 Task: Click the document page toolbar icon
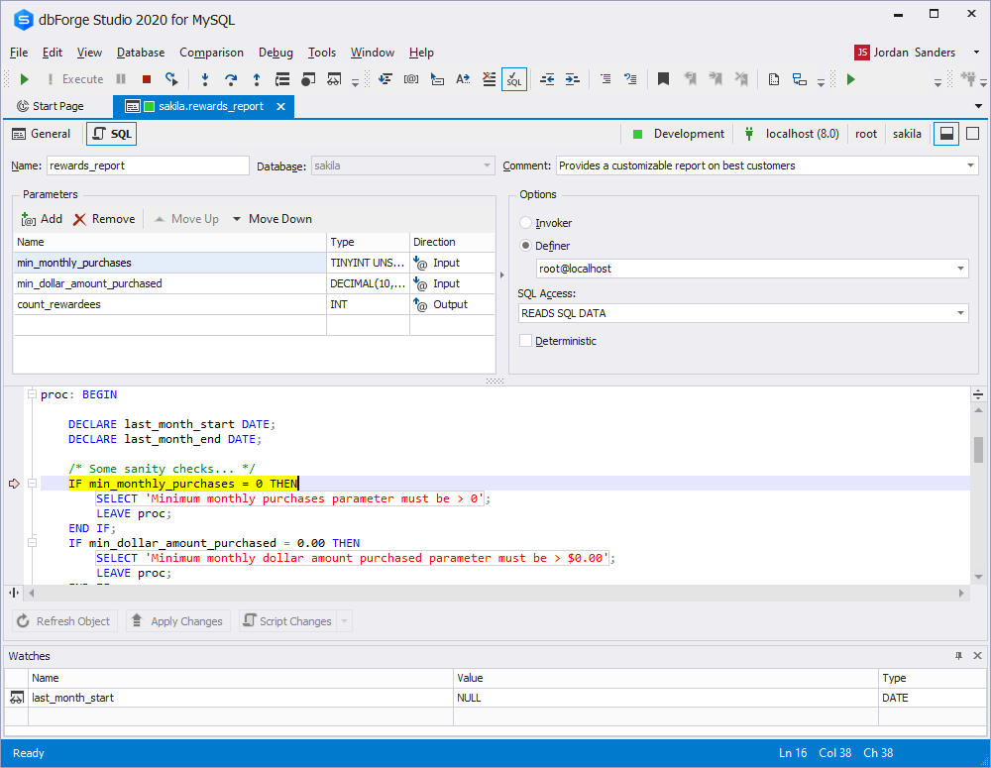pyautogui.click(x=774, y=79)
